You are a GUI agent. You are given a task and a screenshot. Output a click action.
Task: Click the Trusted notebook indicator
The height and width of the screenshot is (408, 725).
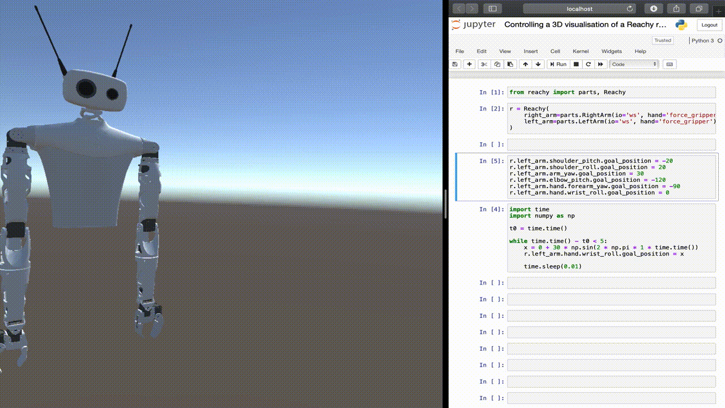(x=662, y=40)
